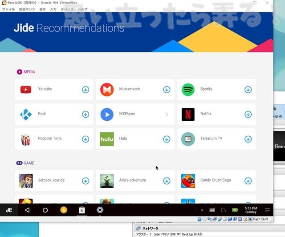Click the Right Shift host key indicator
This screenshot has height=237, width=285.
[x=260, y=219]
